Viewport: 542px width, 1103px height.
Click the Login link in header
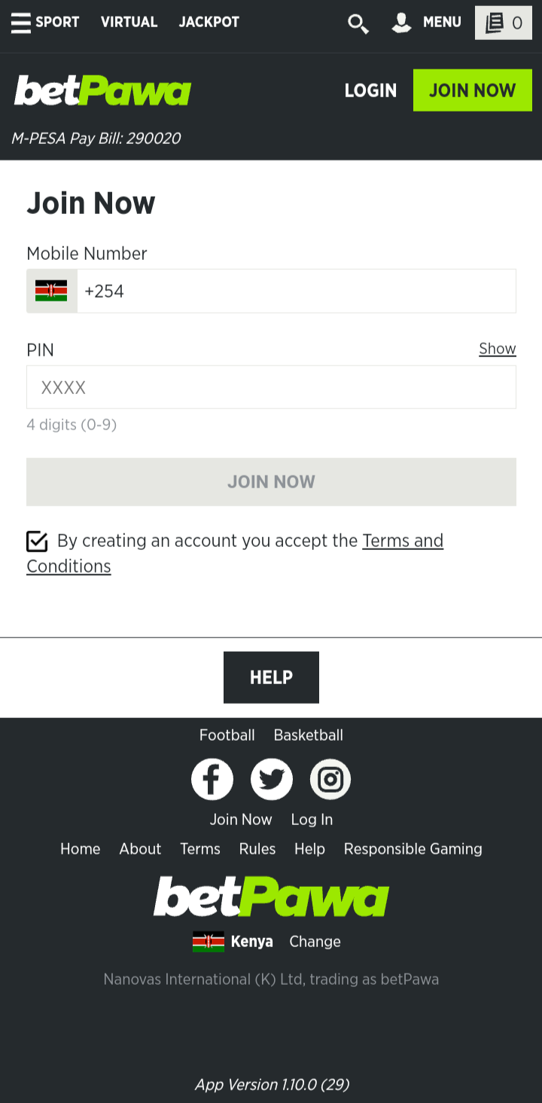coord(370,90)
